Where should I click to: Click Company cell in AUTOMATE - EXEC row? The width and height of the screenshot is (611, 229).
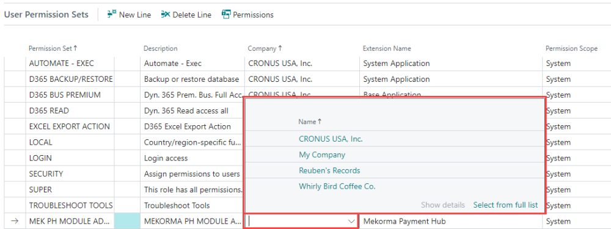[302, 64]
